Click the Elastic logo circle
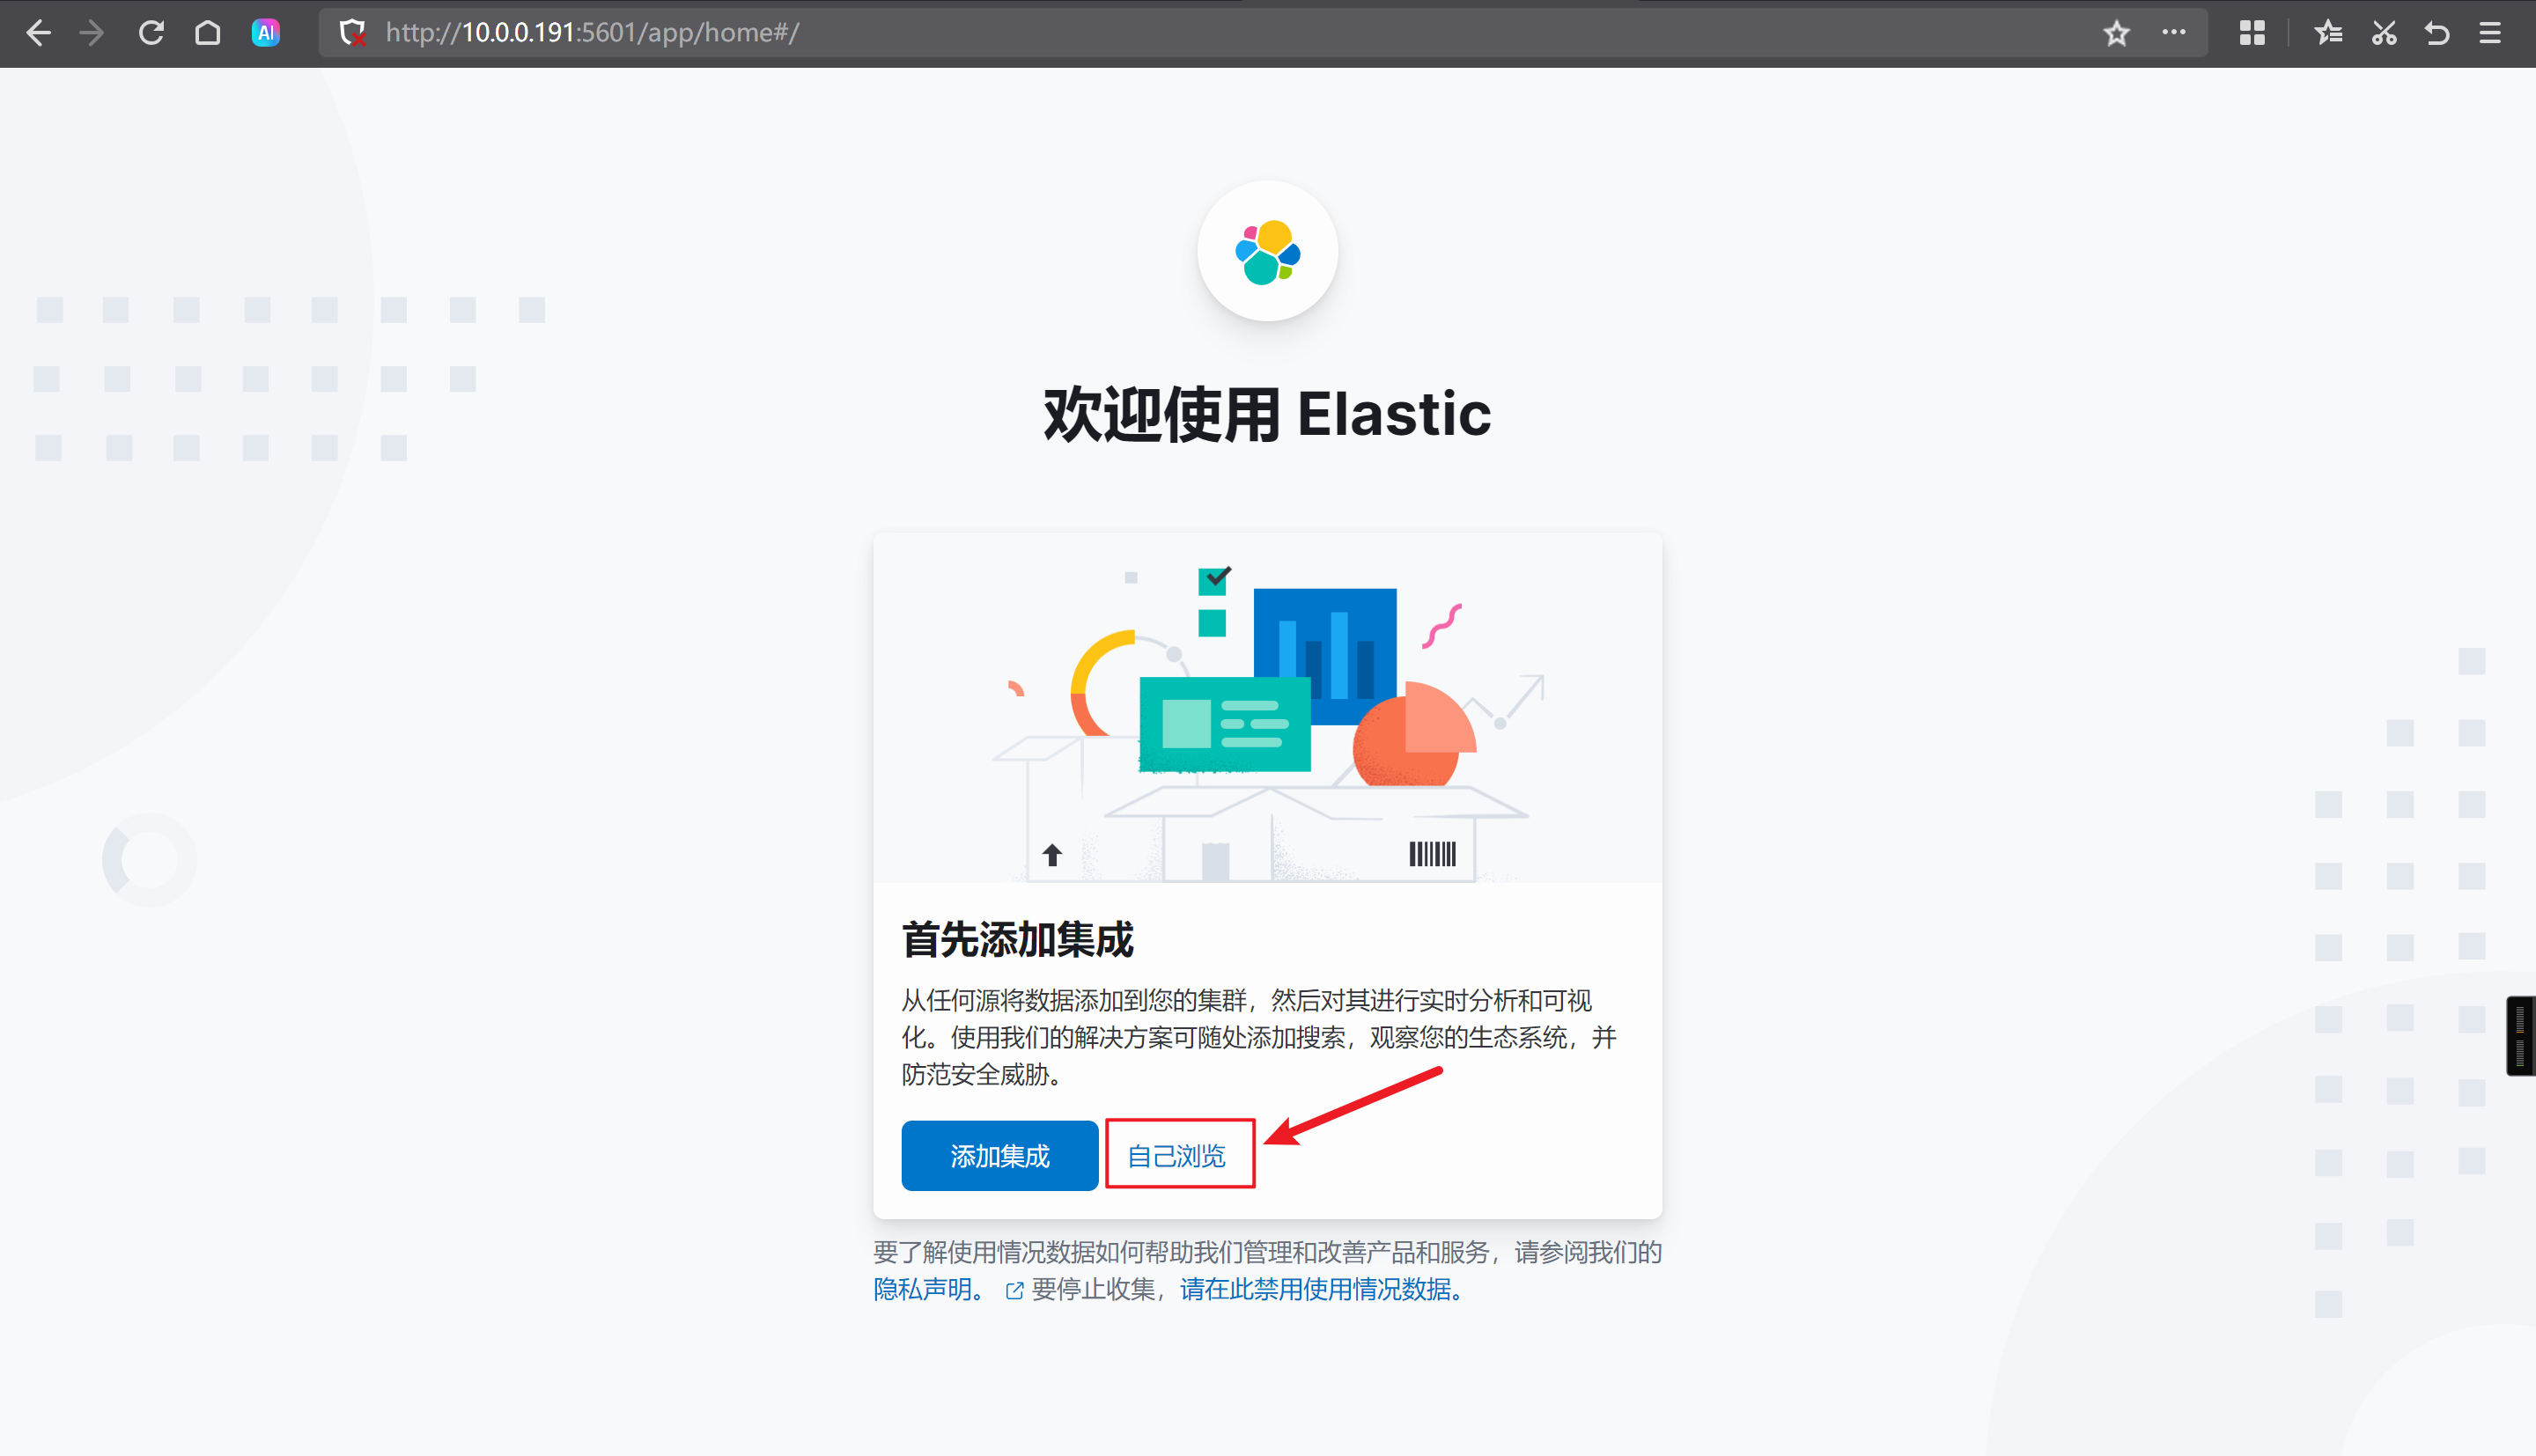Image resolution: width=2536 pixels, height=1456 pixels. (1267, 251)
